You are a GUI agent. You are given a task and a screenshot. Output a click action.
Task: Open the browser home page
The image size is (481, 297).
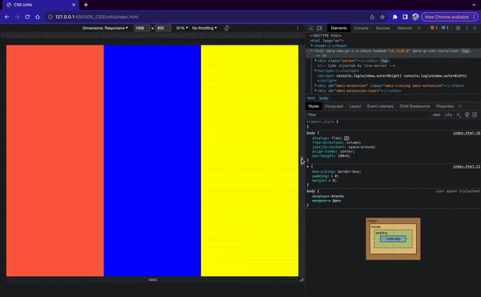pyautogui.click(x=38, y=17)
